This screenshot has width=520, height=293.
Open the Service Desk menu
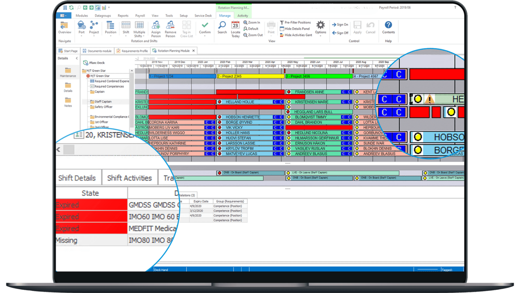(x=203, y=16)
